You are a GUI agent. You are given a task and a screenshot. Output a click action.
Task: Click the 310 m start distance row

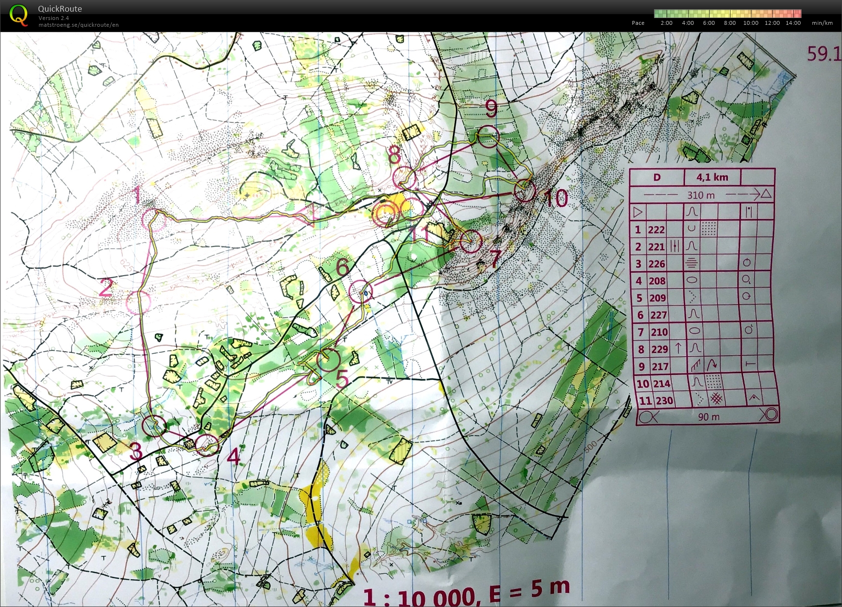[x=702, y=195]
